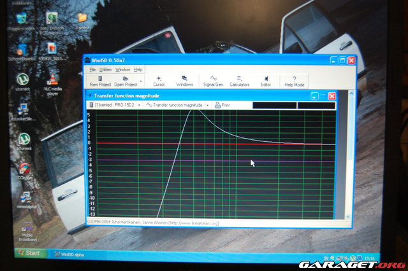This screenshot has height=271, width=408.
Task: Select WinISD alpha taskbar button
Action: [x=73, y=254]
